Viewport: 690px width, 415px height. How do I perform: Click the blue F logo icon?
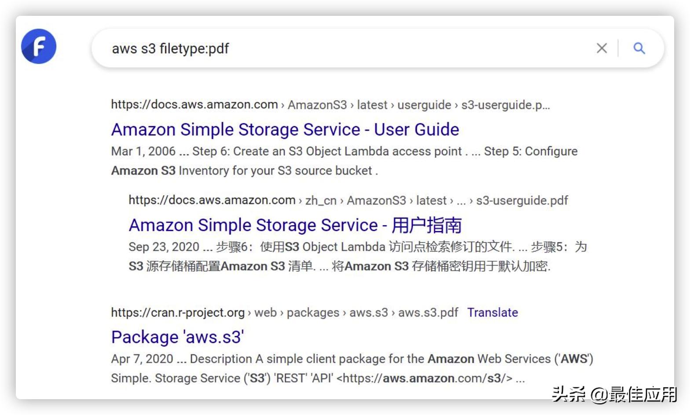pyautogui.click(x=39, y=47)
